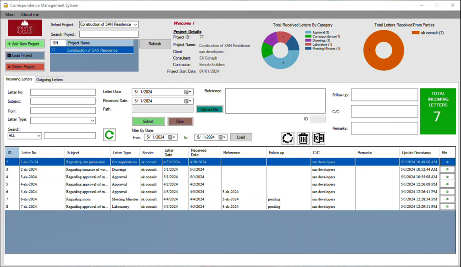Click the Submit button

point(148,121)
